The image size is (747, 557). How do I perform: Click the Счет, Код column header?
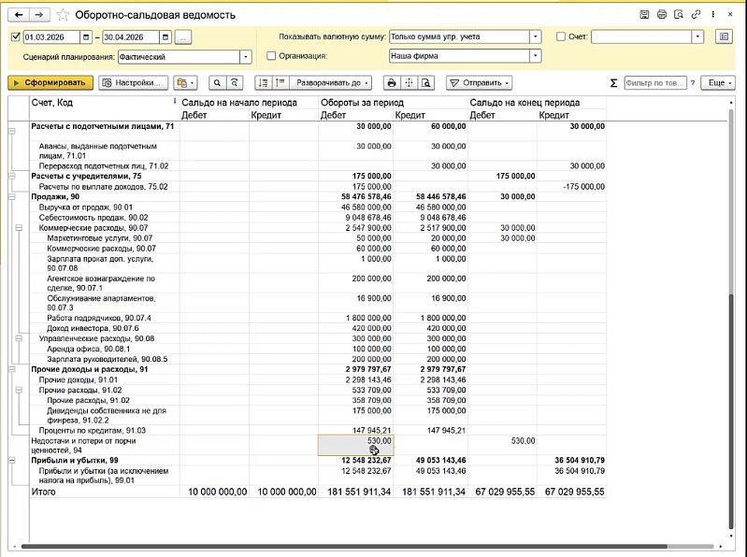click(x=52, y=103)
